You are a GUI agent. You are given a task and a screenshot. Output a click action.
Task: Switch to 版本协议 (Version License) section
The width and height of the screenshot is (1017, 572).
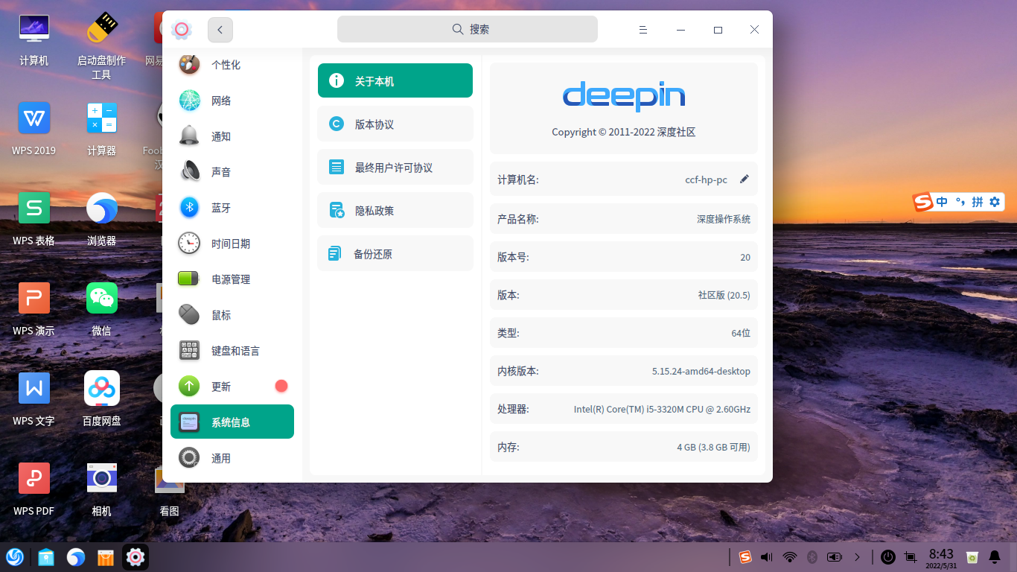395,124
